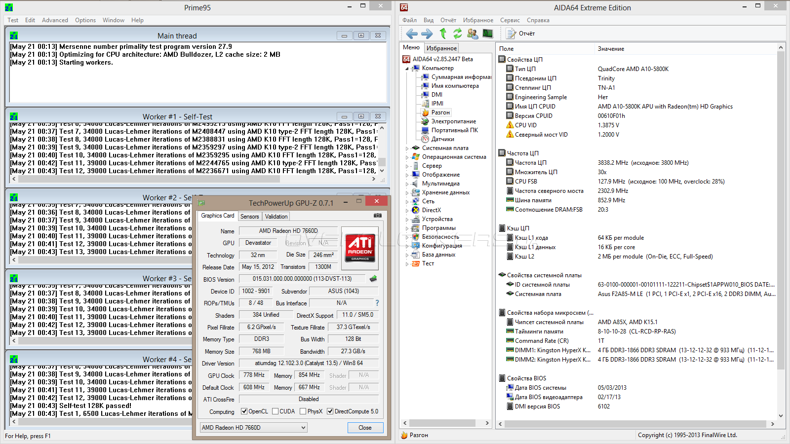Click the AIDA64 back arrow icon
The image size is (790, 444).
411,34
